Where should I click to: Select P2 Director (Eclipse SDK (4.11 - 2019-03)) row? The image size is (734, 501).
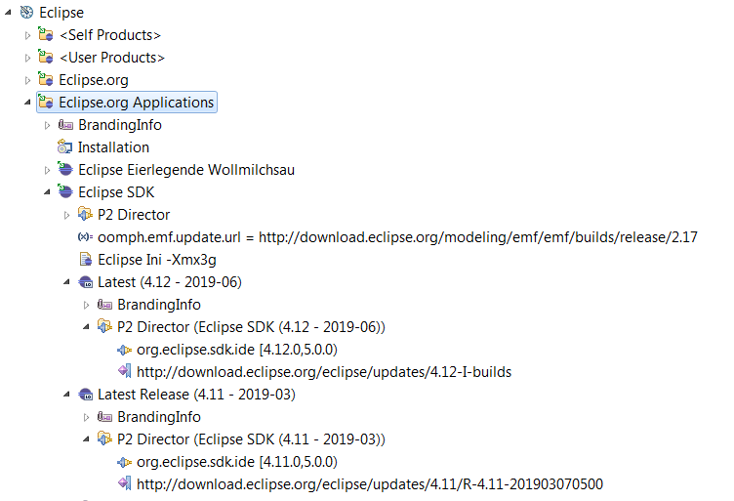tap(251, 439)
